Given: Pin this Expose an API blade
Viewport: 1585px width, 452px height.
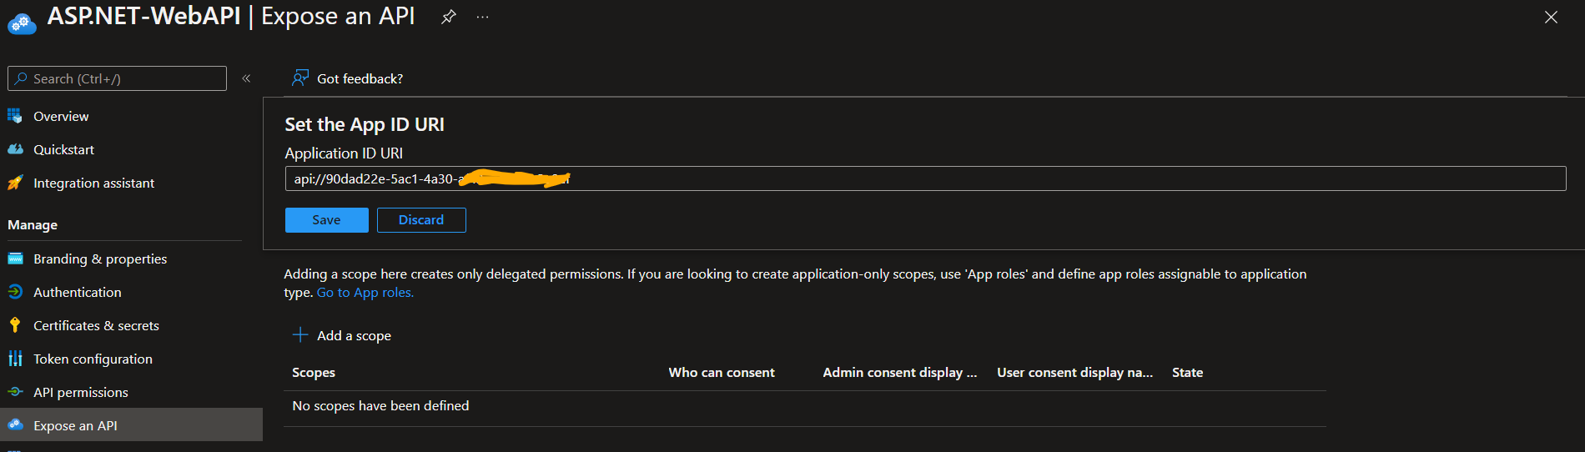Looking at the screenshot, I should tap(449, 17).
